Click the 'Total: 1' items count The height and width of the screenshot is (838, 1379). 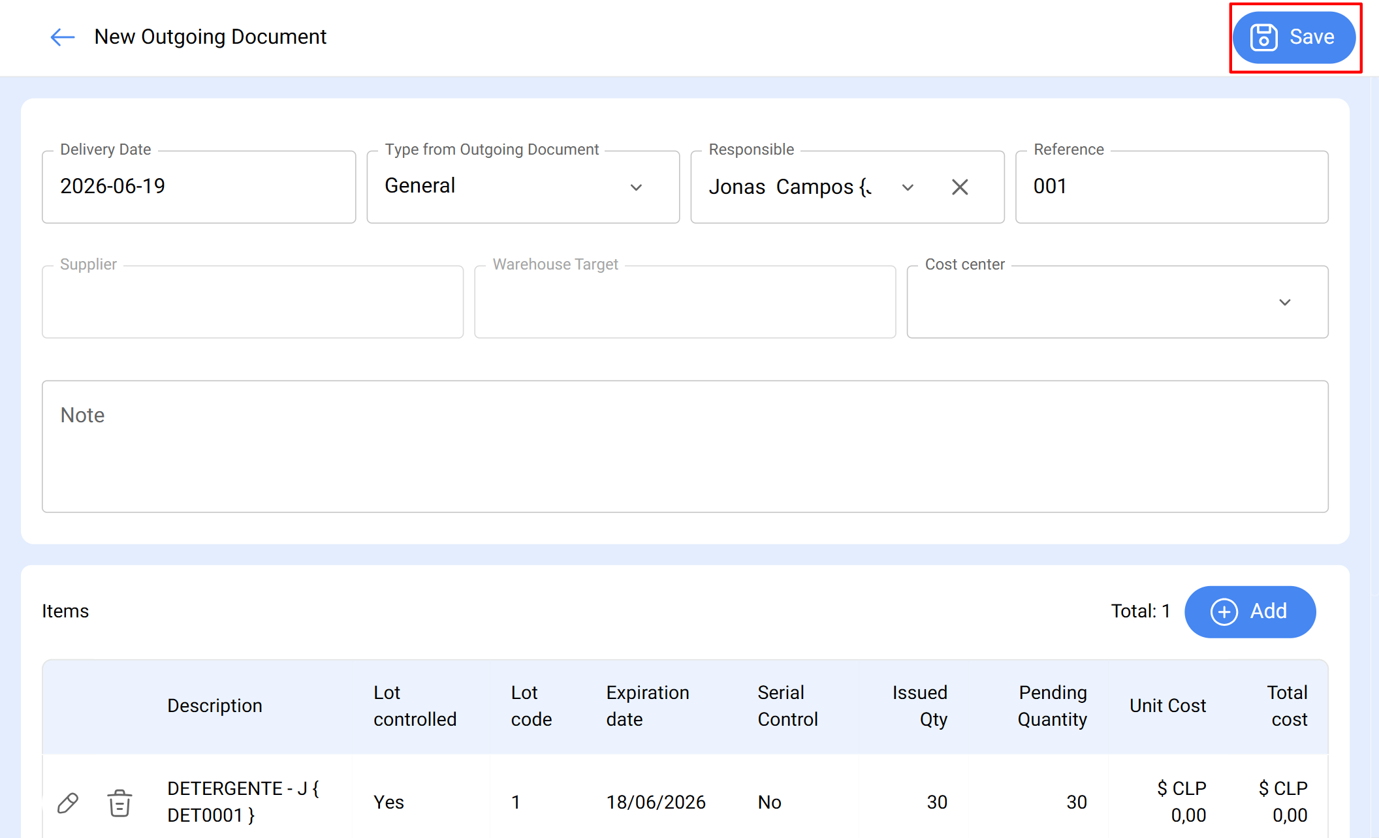tap(1140, 612)
